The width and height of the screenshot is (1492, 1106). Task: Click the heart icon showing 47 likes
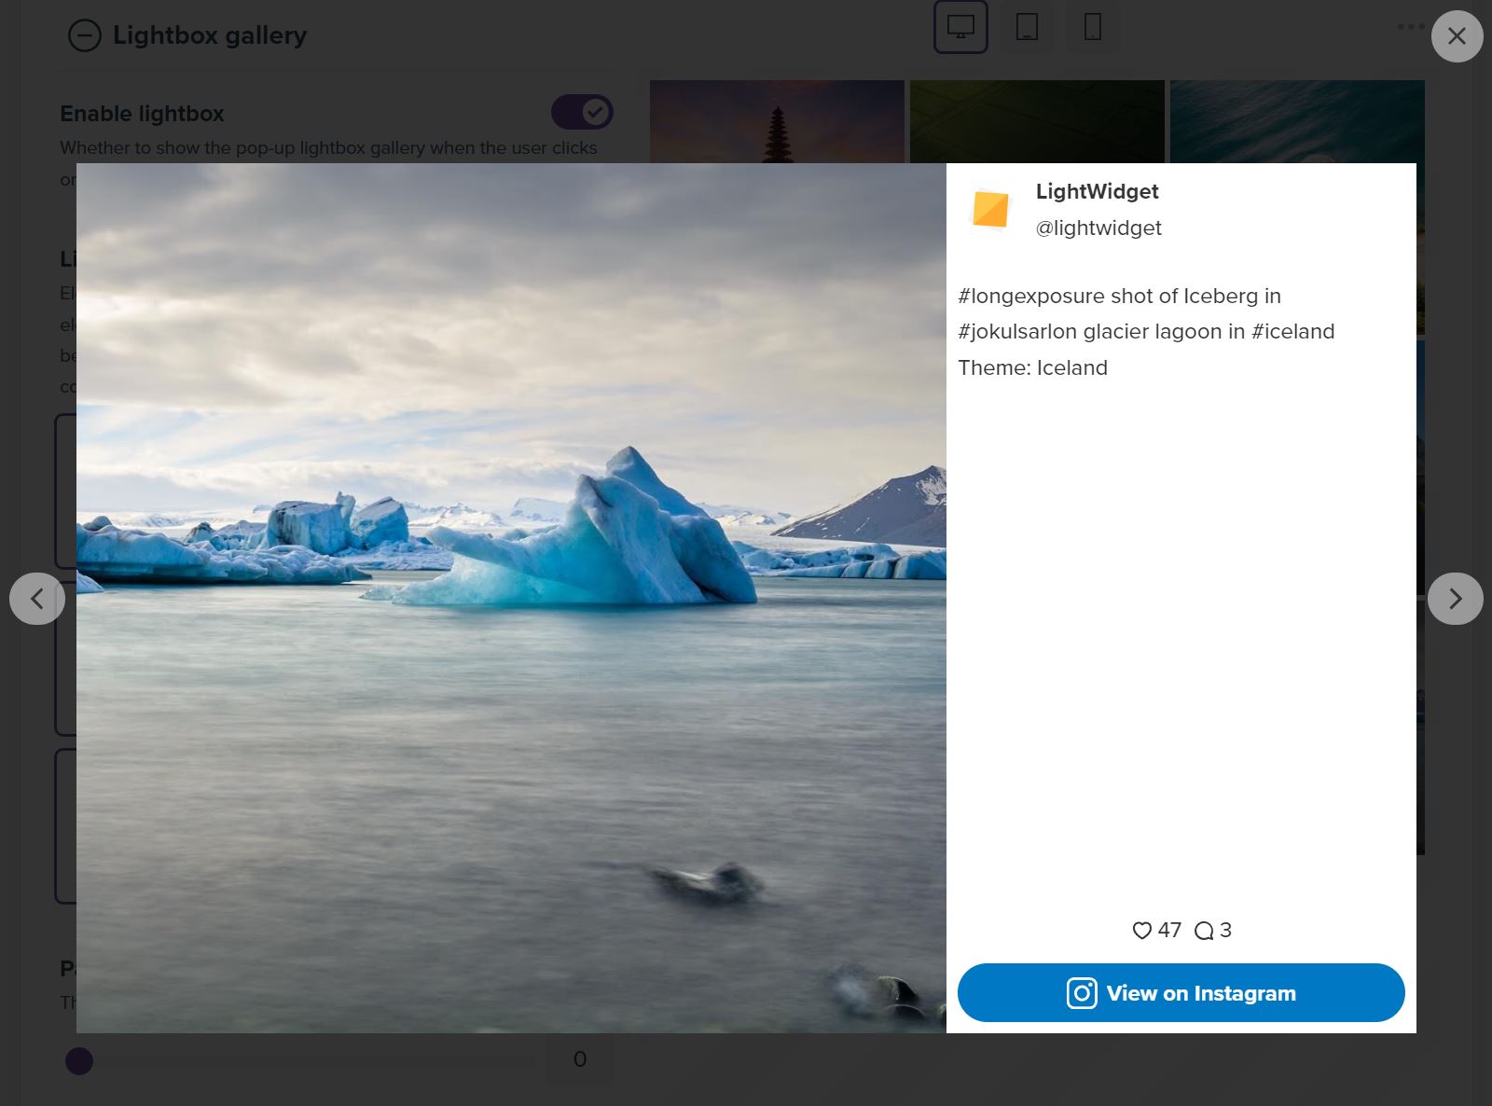point(1141,930)
